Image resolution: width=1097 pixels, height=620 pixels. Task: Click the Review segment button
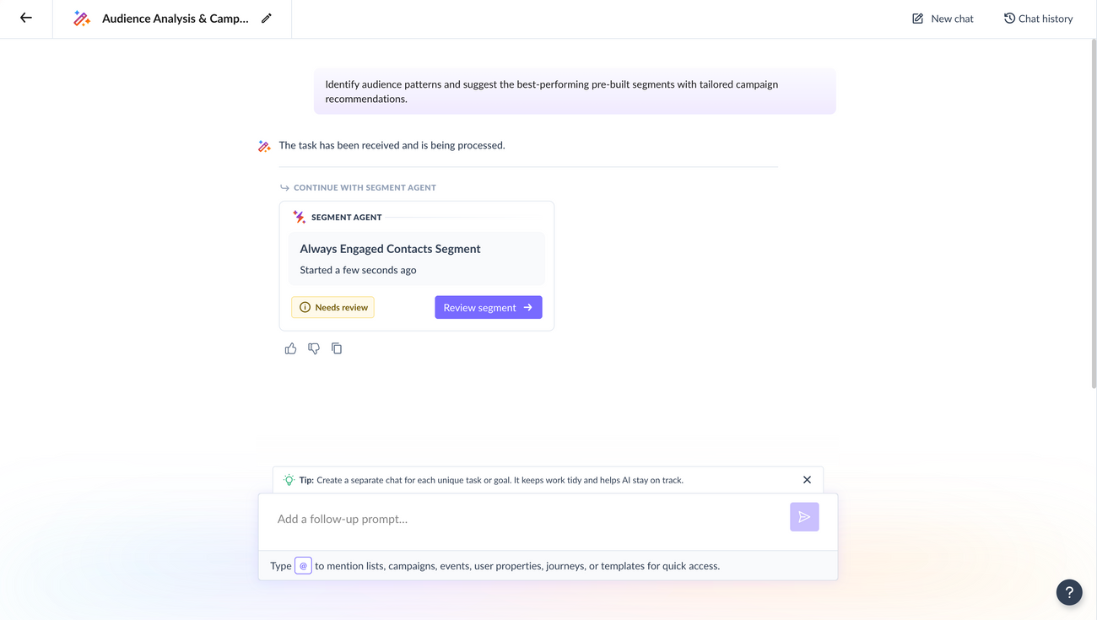(x=488, y=307)
